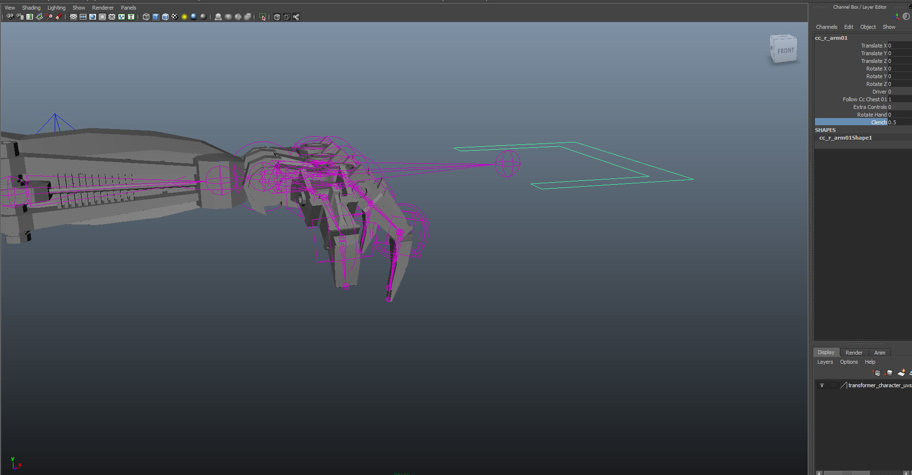The image size is (912, 475).
Task: Click the Bookmarks toolbar icon
Action: click(x=30, y=17)
